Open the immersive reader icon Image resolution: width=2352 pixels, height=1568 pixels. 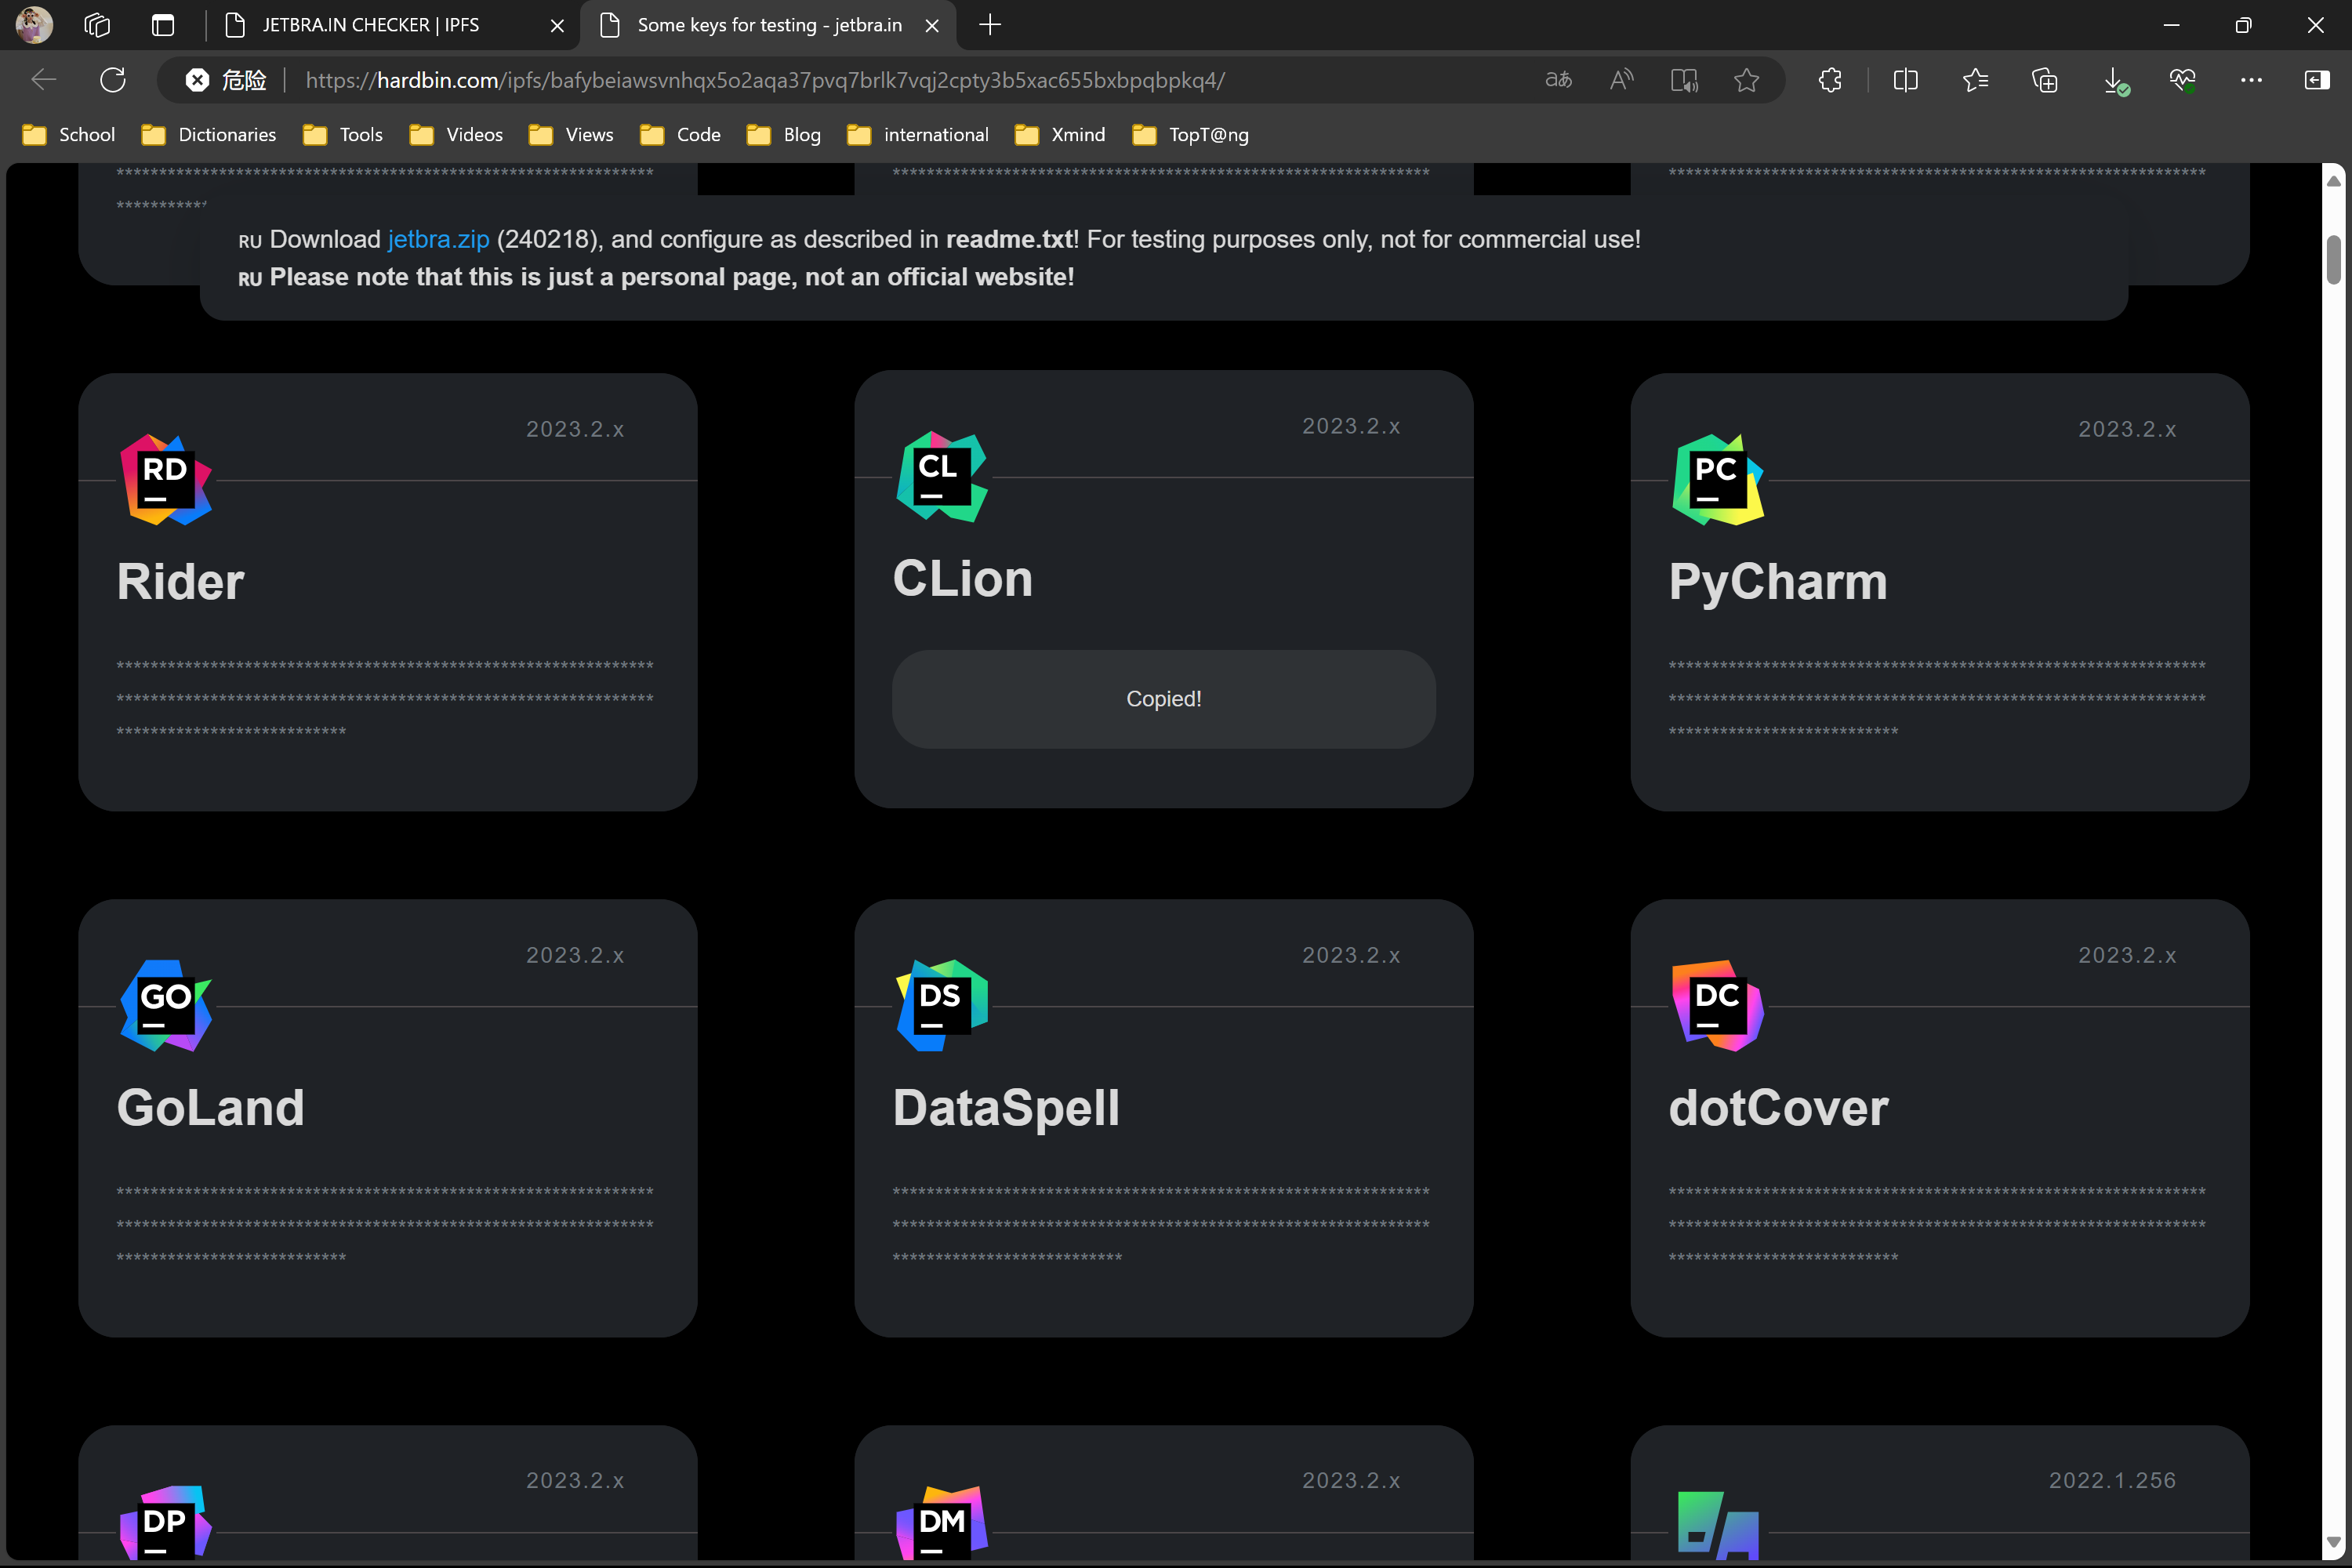[x=1684, y=80]
